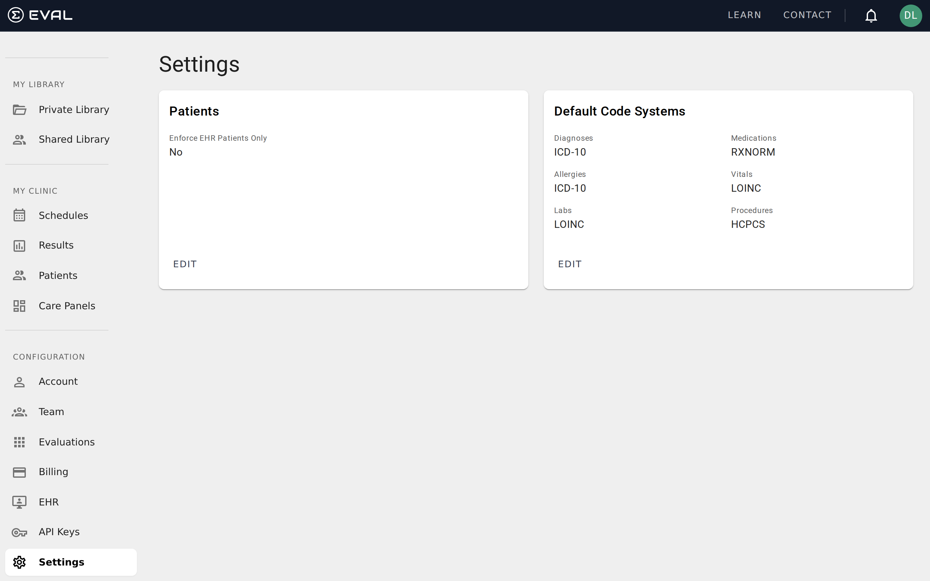Open the LEARN menu item
The image size is (930, 581).
[x=744, y=15]
